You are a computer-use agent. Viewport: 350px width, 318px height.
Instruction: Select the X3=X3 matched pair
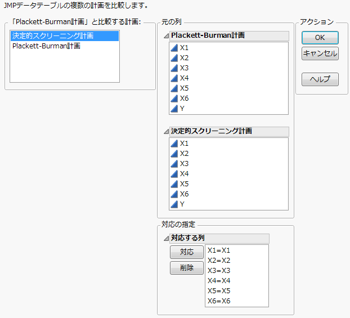click(x=219, y=271)
